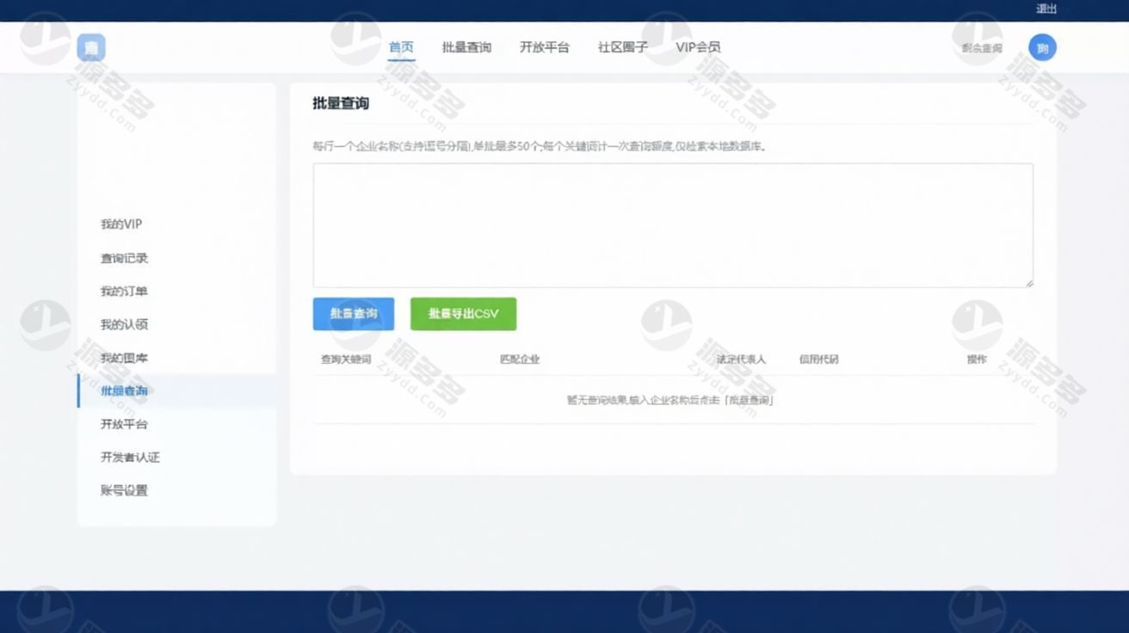Click the 信用代码 column header
1129x633 pixels.
click(x=818, y=359)
